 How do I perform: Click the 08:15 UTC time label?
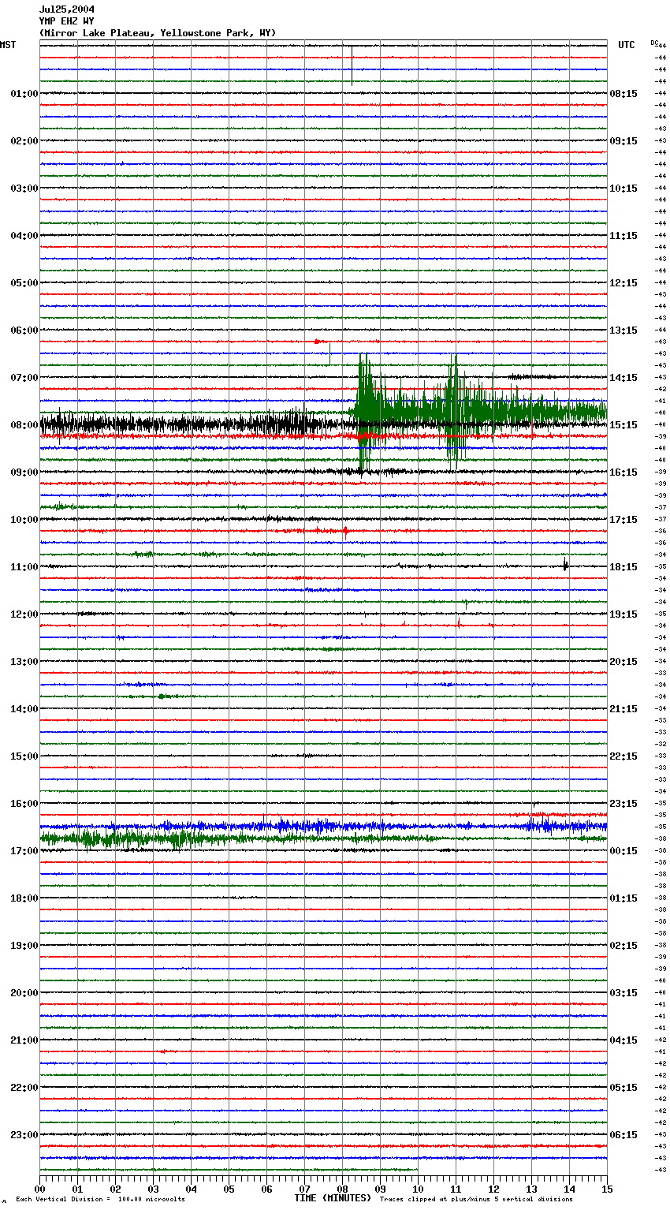[x=623, y=94]
